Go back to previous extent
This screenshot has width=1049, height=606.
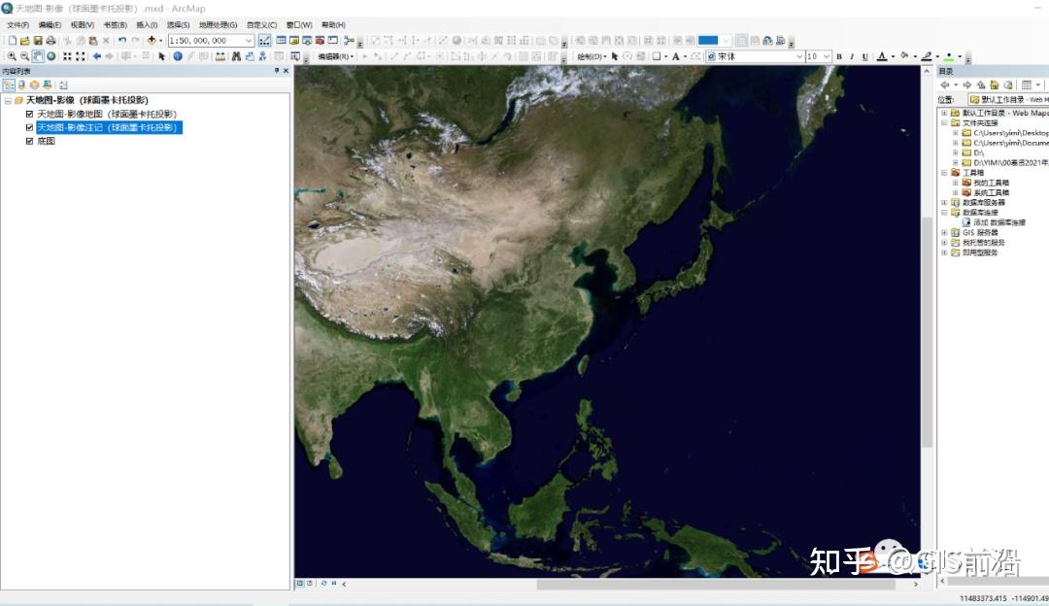[97, 57]
